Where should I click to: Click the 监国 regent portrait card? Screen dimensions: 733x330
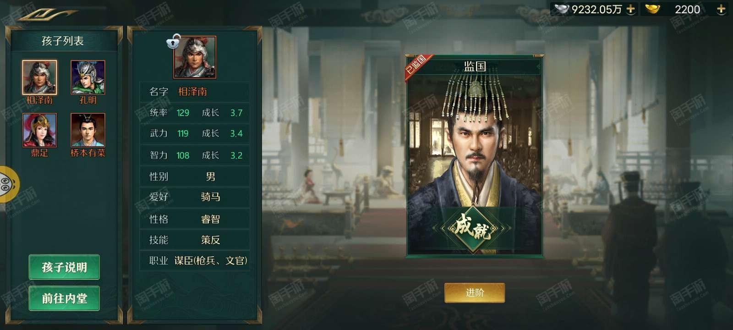475,156
